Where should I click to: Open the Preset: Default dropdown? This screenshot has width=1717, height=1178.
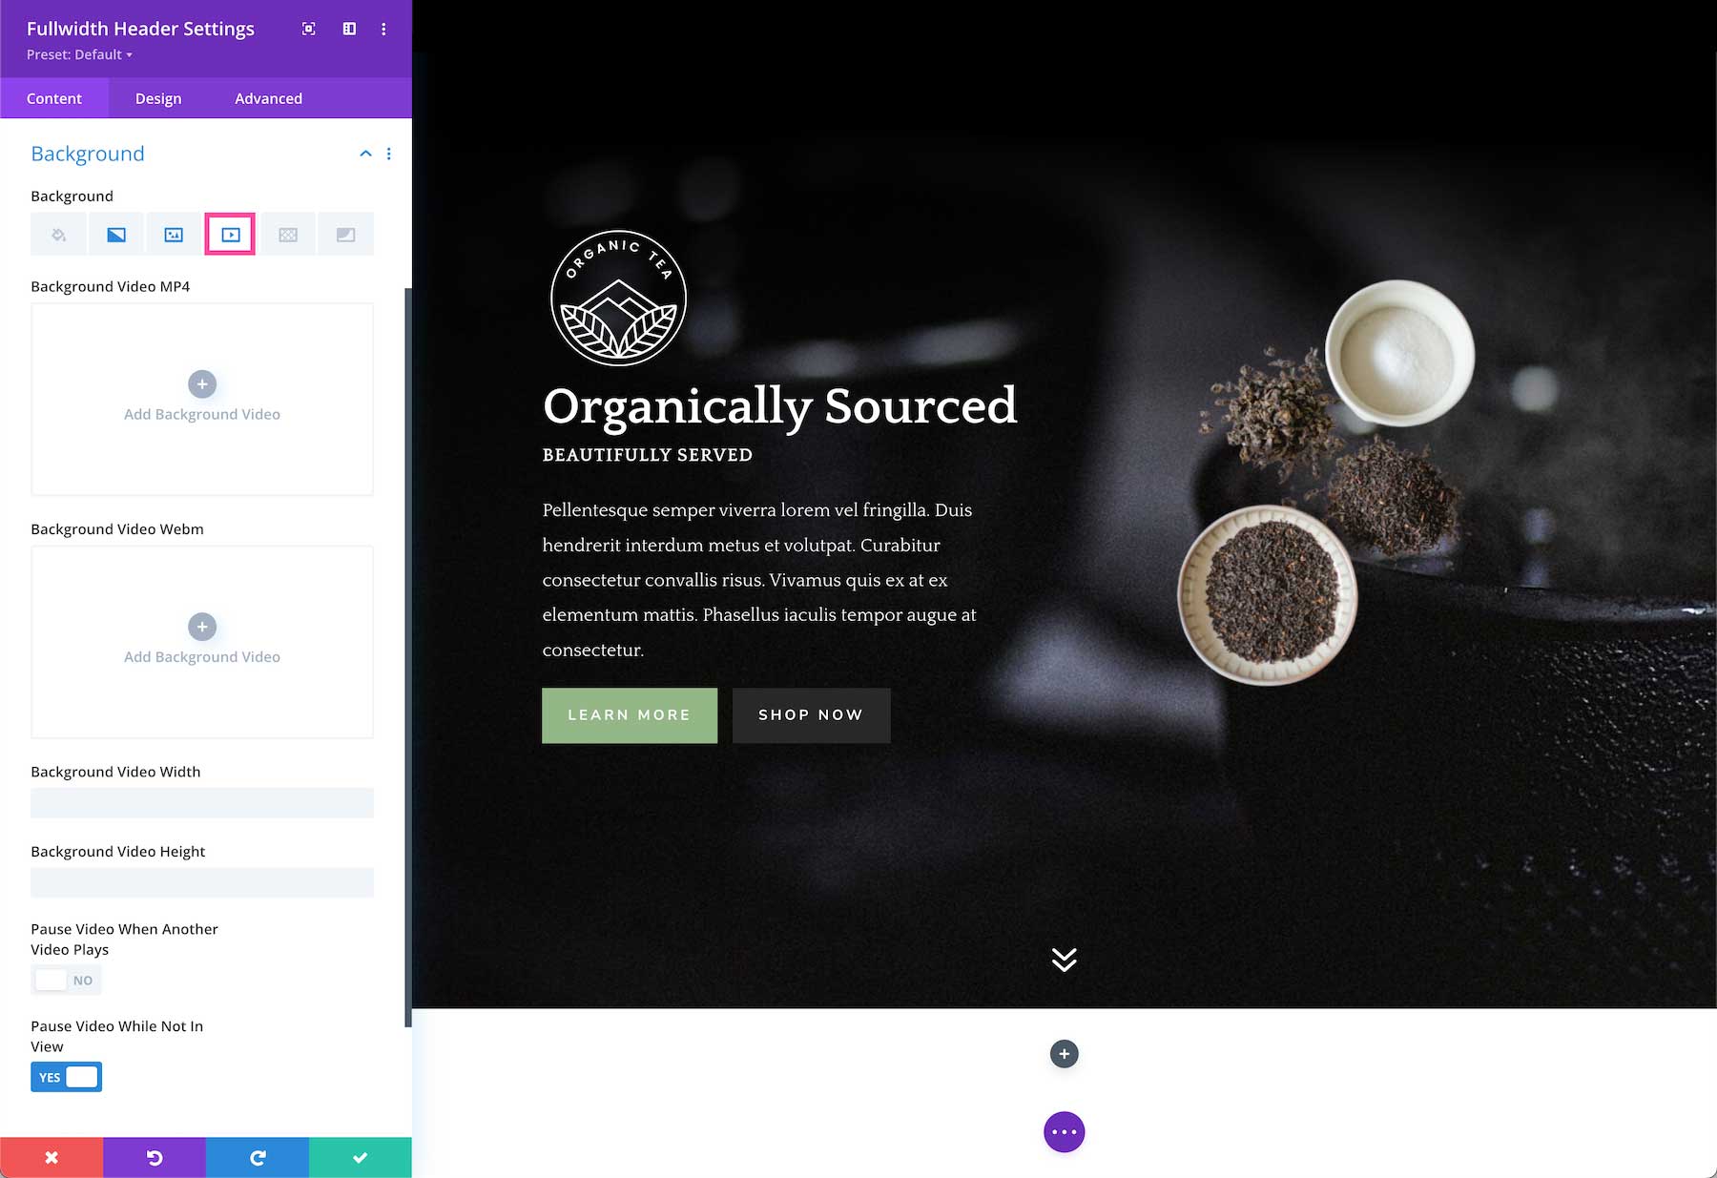click(80, 54)
